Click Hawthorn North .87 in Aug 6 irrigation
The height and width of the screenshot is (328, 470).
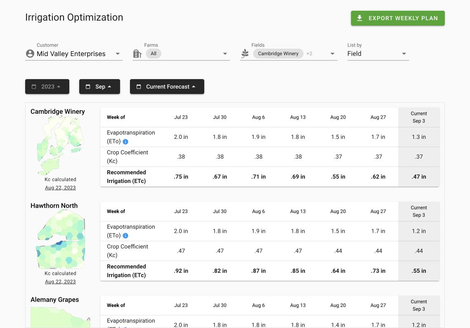point(258,271)
